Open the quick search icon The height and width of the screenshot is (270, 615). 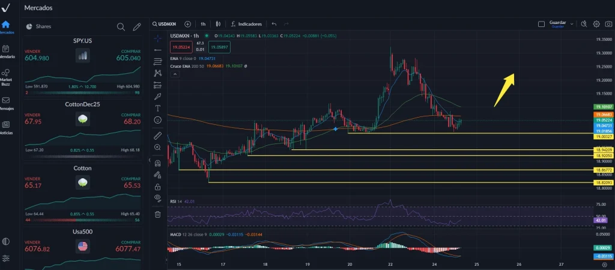tap(584, 24)
